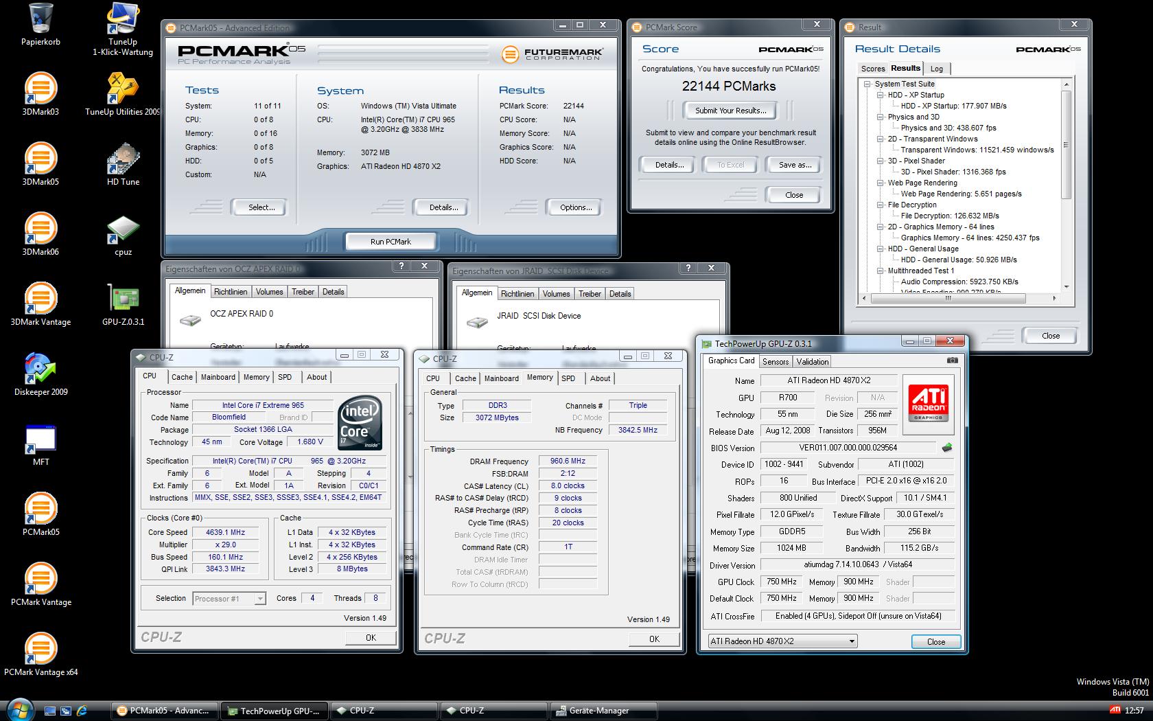Click Details button under System section
Screen dimensions: 1153x721
pos(443,207)
